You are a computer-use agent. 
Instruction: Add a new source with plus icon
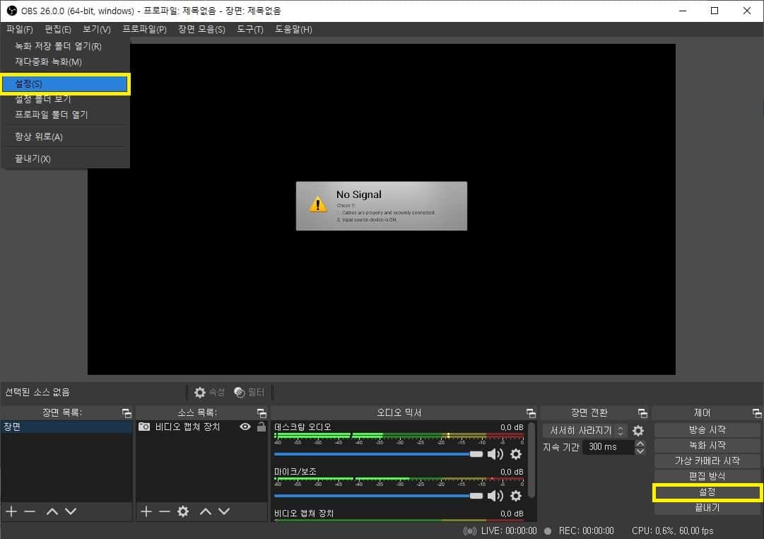(x=146, y=511)
